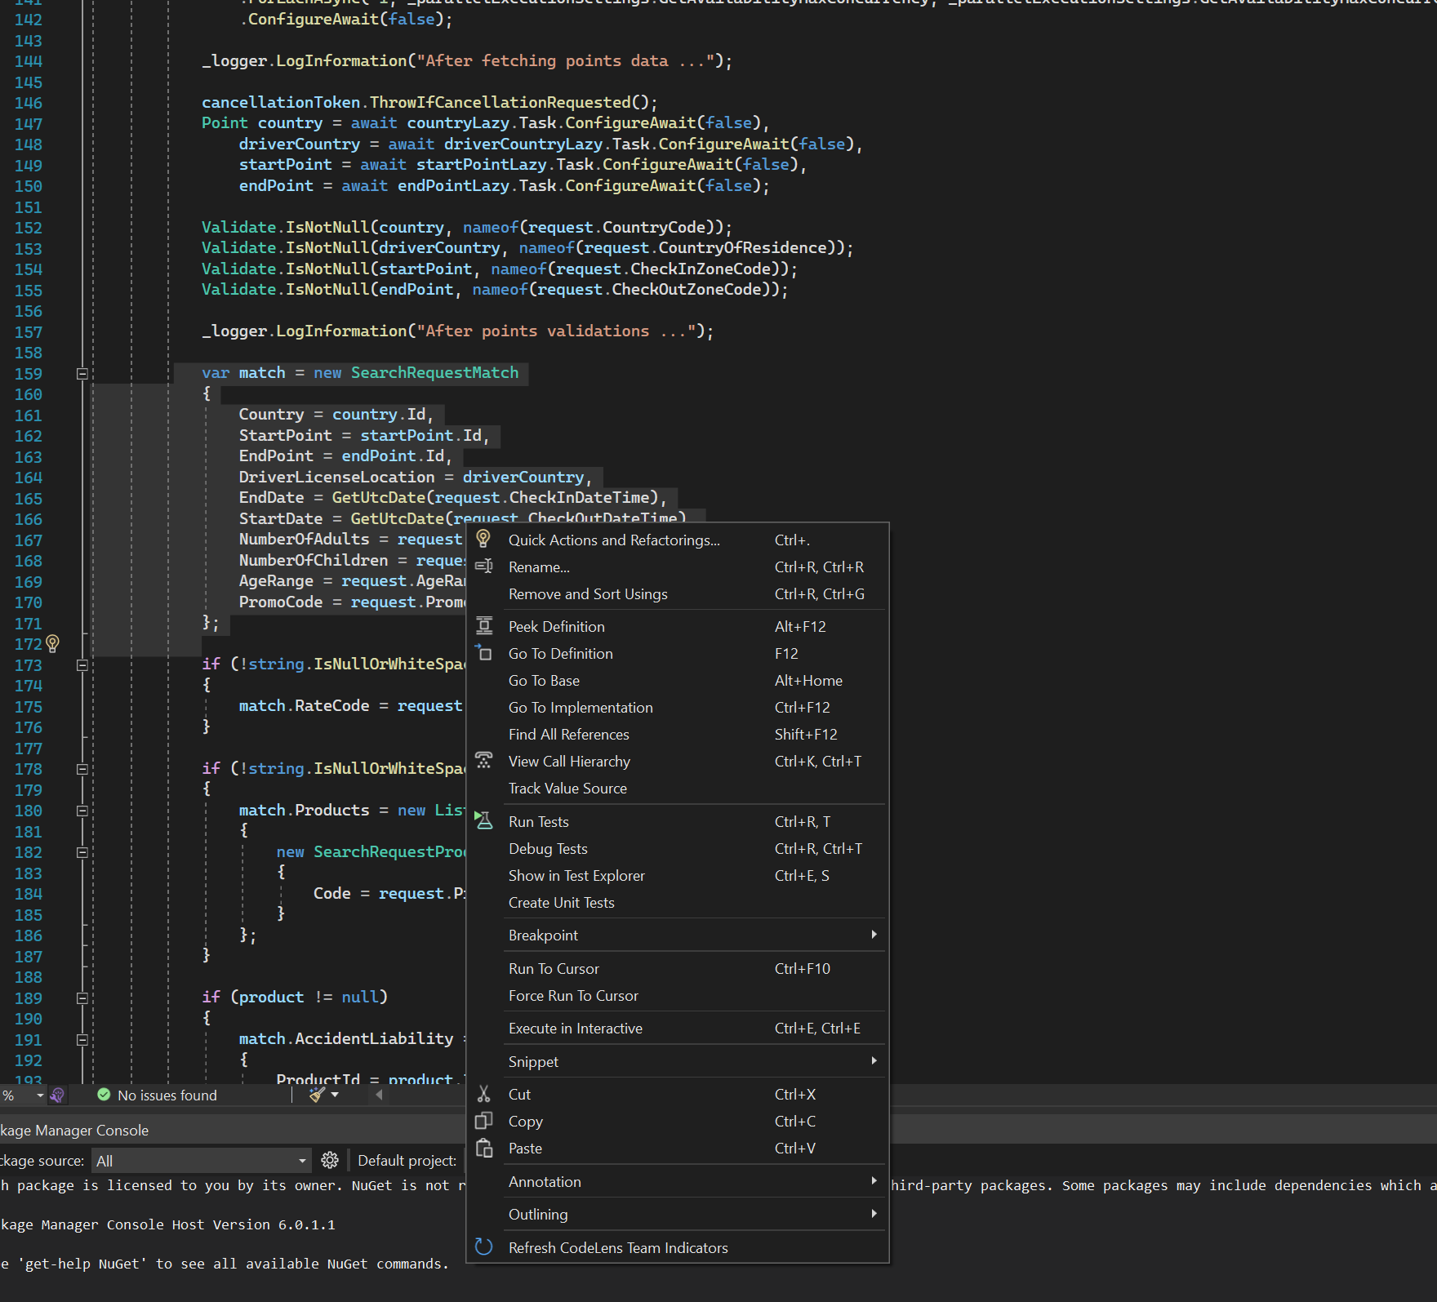This screenshot has width=1437, height=1302.
Task: Click the Go To Definition icon
Action: pyautogui.click(x=483, y=652)
